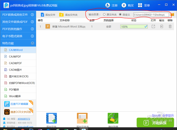Collapse the 特色功能 section
This screenshot has height=130, width=177.
pyautogui.click(x=18, y=43)
